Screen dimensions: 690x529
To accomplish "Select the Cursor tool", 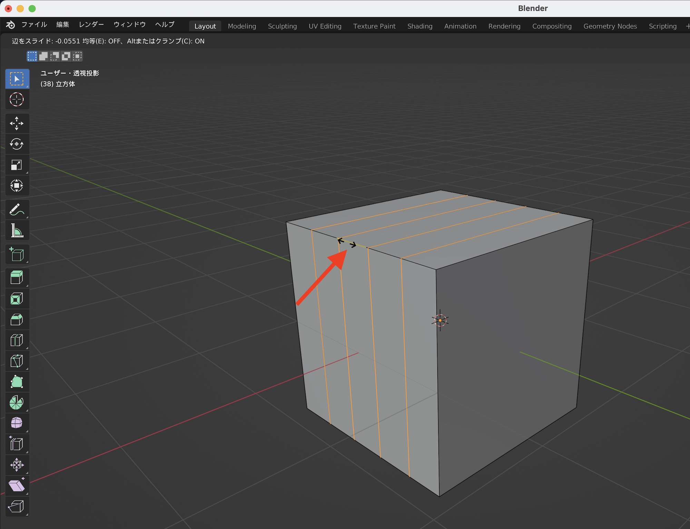I will [x=17, y=100].
